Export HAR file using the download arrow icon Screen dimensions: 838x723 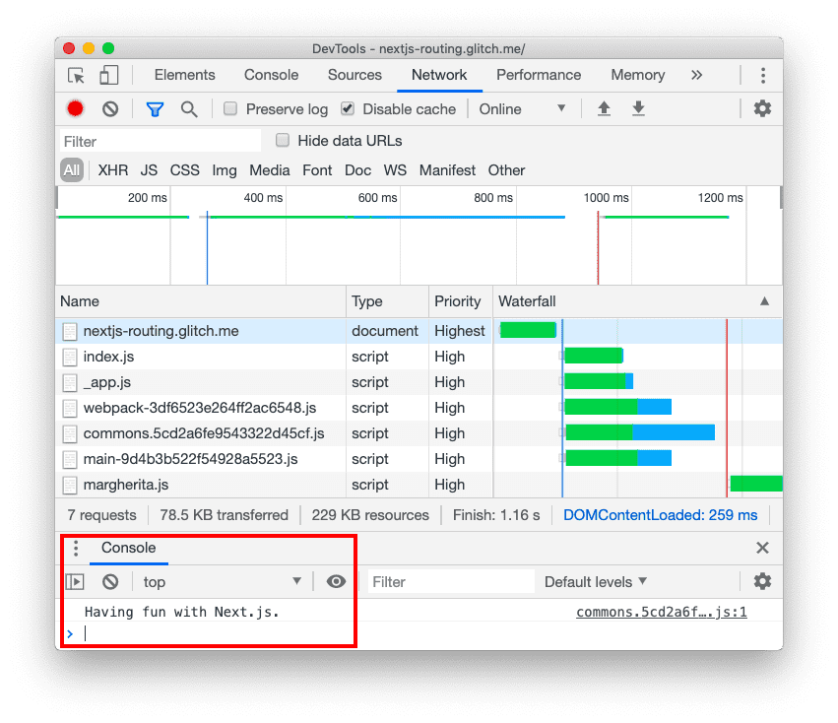coord(638,108)
